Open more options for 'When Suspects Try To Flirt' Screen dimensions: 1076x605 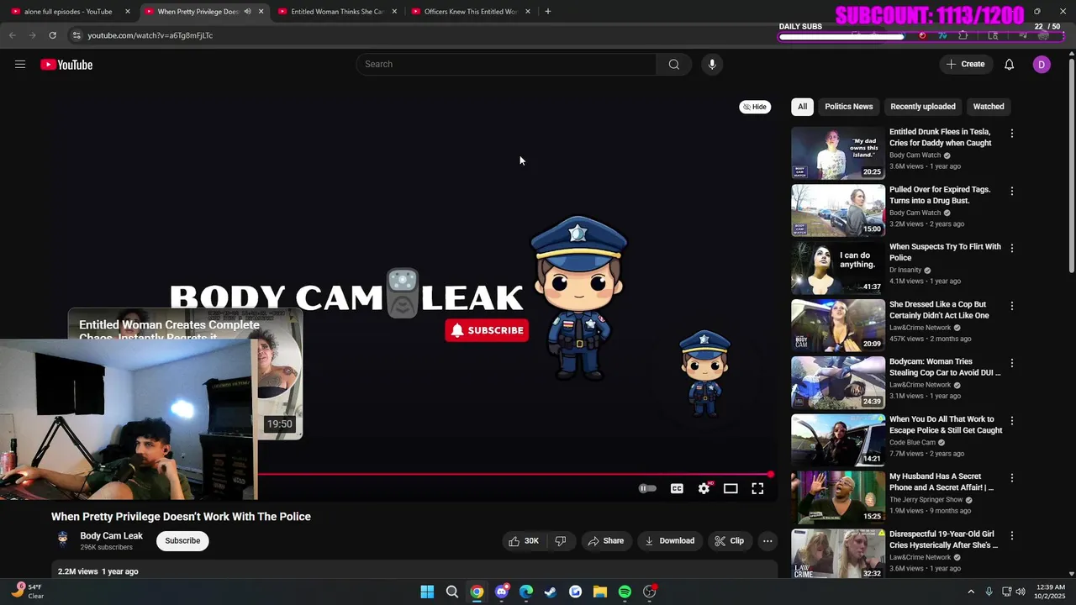pyautogui.click(x=1011, y=248)
